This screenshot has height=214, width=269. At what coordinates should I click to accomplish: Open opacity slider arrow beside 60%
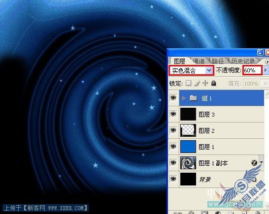(x=266, y=70)
